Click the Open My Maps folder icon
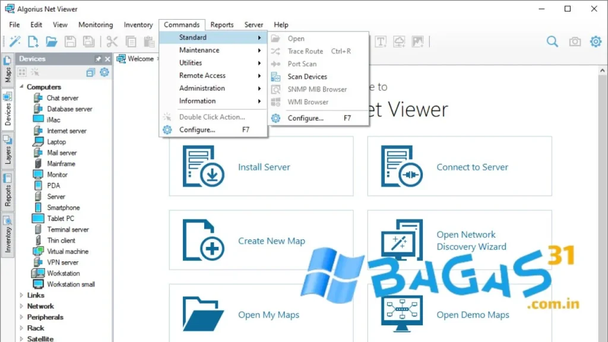Screen dimensions: 608x342 tap(203, 314)
